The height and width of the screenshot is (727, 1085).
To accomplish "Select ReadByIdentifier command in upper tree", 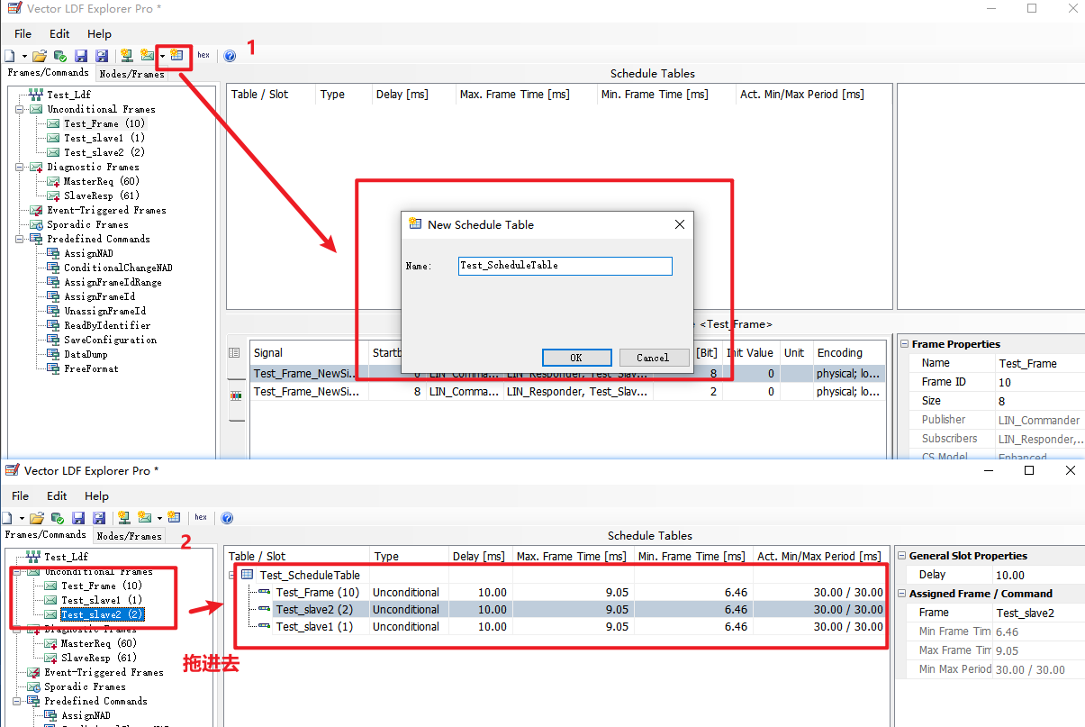I will tap(107, 325).
